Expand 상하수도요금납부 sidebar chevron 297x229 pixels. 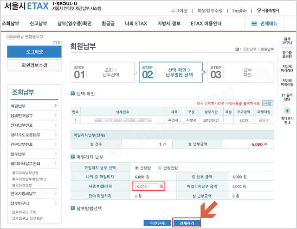point(56,135)
